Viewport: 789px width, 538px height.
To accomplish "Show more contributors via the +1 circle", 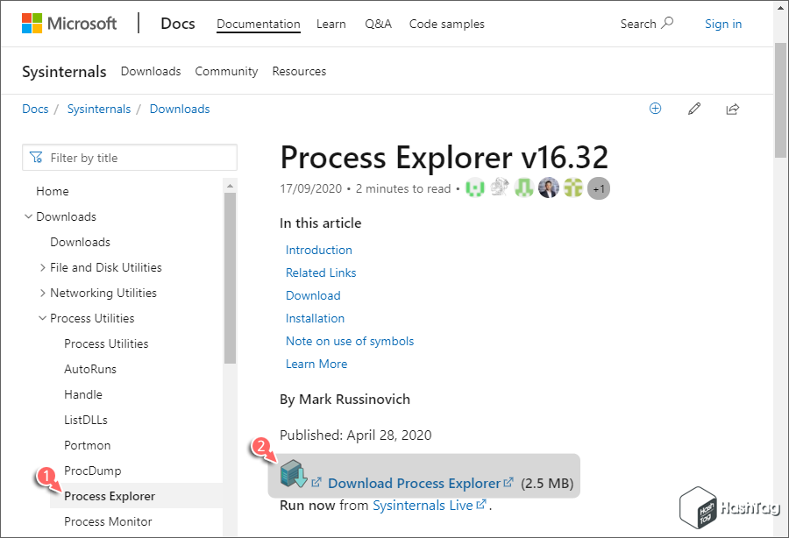I will tap(599, 188).
